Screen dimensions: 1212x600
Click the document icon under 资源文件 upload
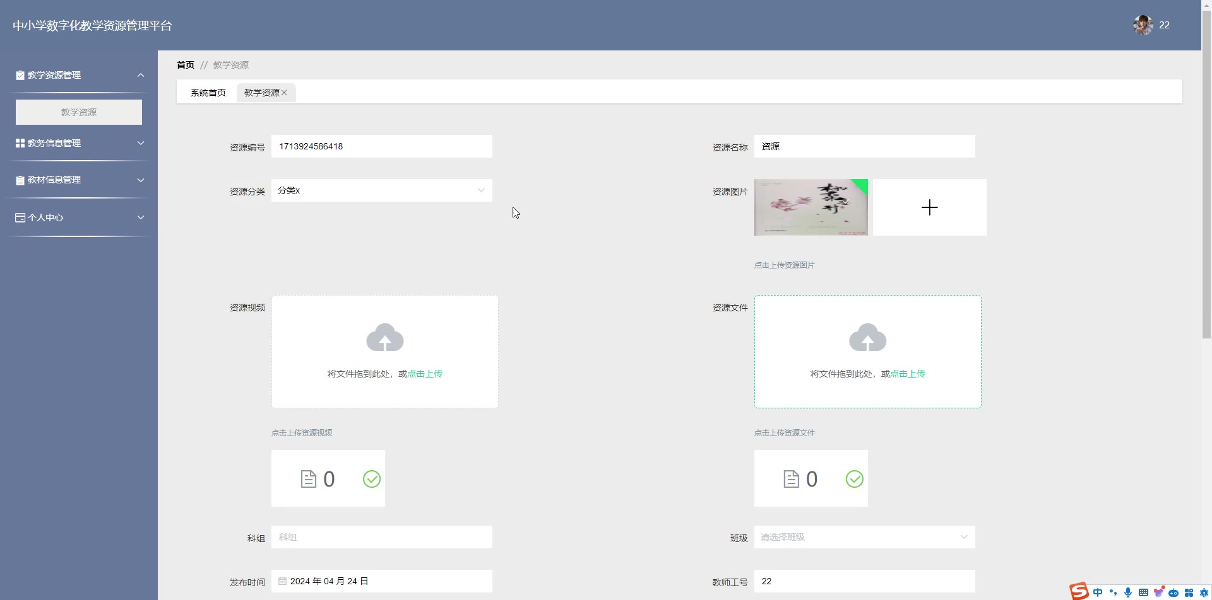click(x=791, y=479)
